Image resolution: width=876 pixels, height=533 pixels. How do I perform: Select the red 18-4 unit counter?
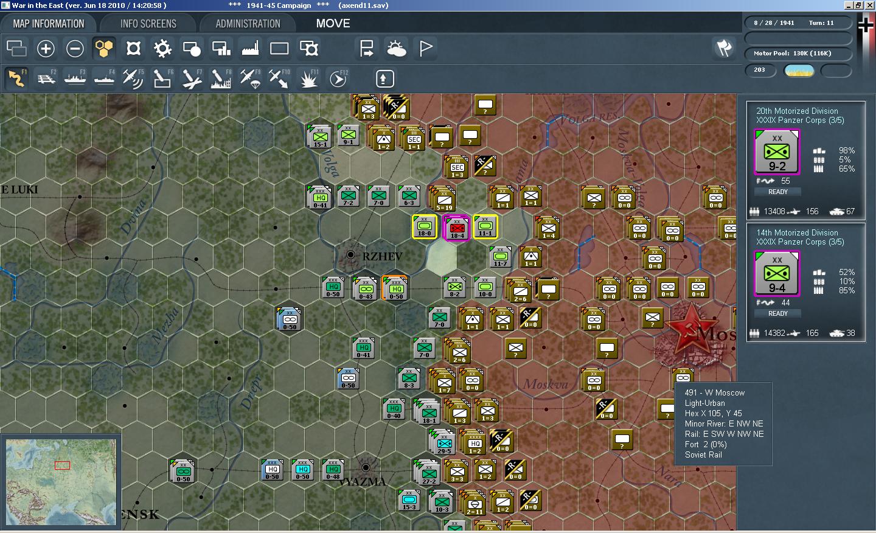(456, 228)
